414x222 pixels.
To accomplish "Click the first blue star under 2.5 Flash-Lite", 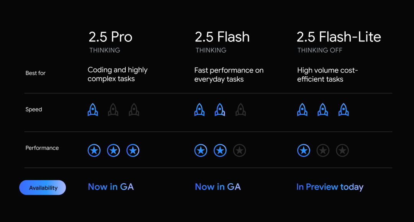I will pos(304,150).
